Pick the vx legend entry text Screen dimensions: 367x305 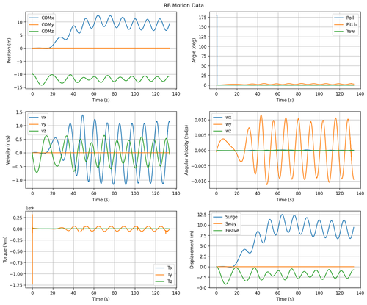point(44,118)
